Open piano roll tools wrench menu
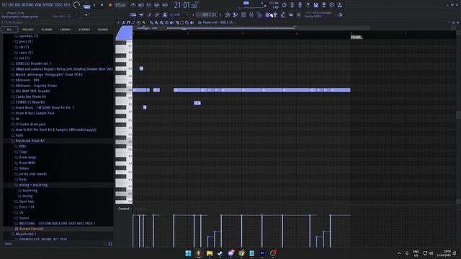Screen dimensions: 461x259 click(124, 22)
